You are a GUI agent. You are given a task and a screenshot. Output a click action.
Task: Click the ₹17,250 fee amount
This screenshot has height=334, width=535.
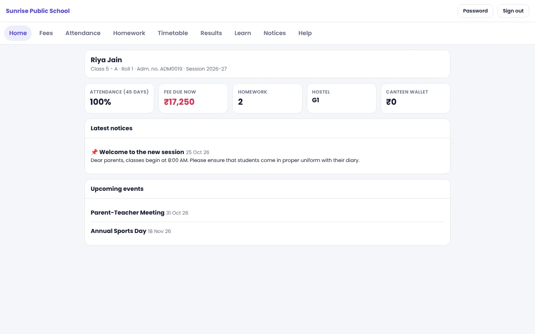pyautogui.click(x=179, y=102)
